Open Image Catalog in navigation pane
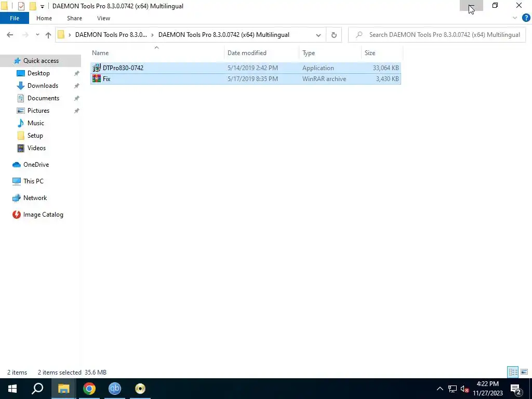This screenshot has width=532, height=399. tap(43, 215)
